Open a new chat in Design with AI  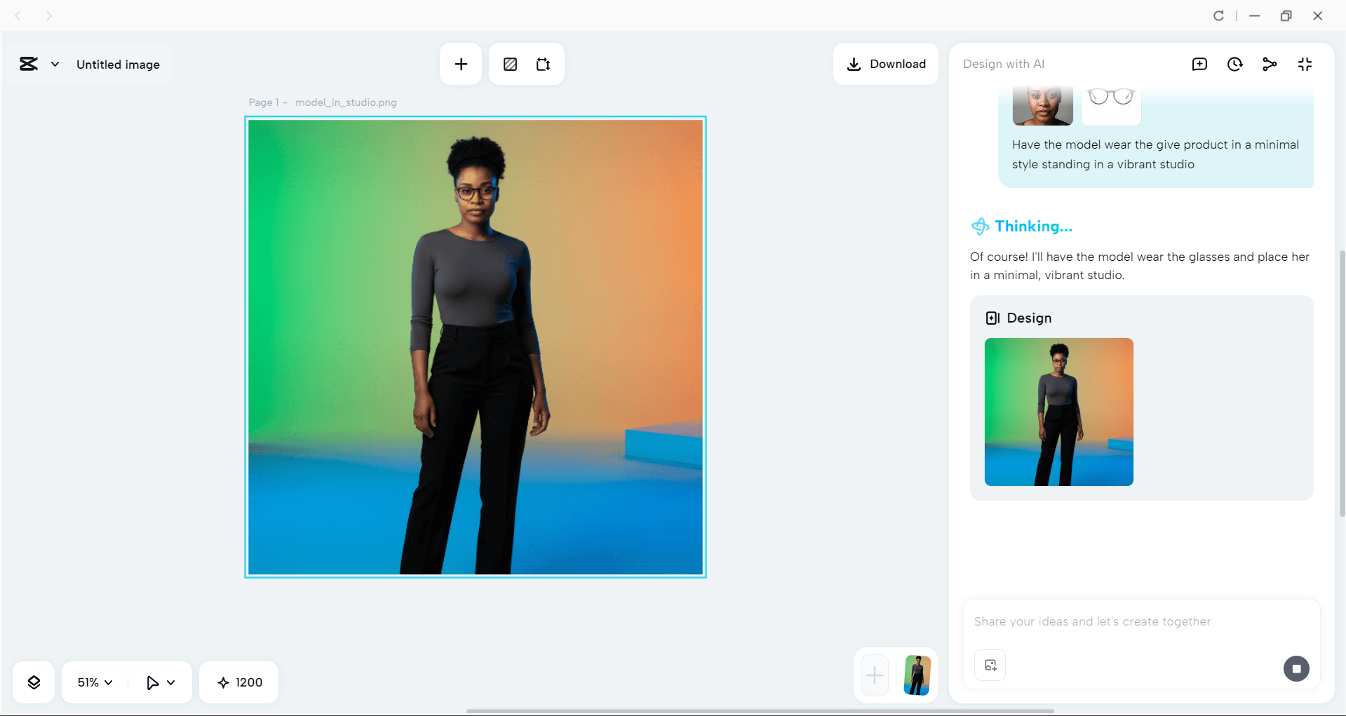pyautogui.click(x=1200, y=64)
